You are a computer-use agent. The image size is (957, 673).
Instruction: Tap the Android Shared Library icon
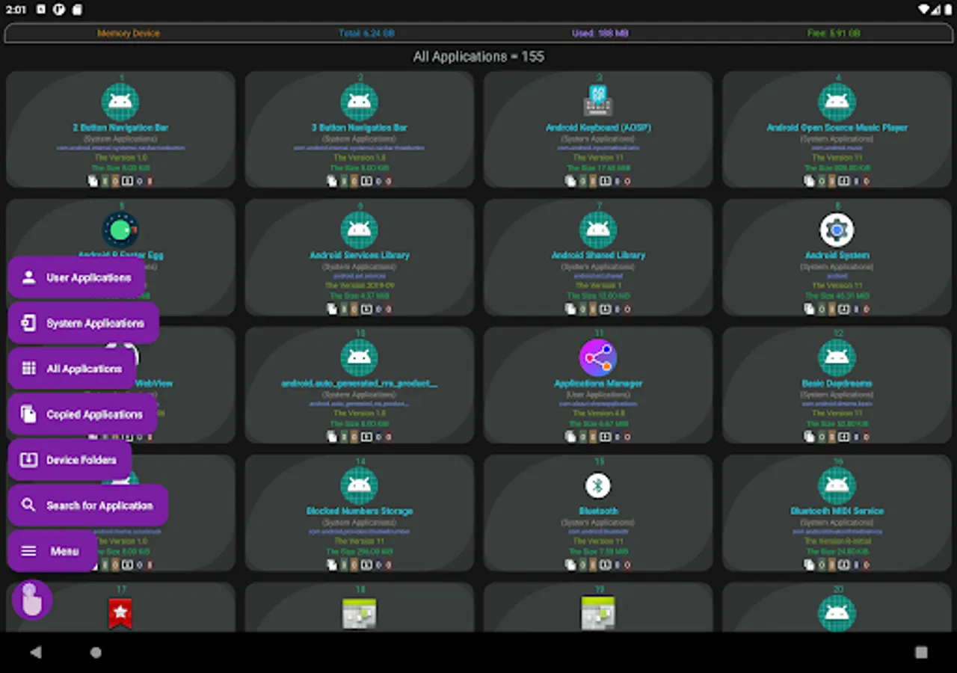pos(598,230)
